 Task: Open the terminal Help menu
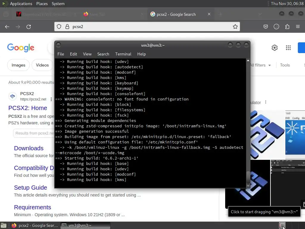point(141,54)
